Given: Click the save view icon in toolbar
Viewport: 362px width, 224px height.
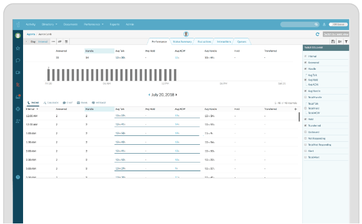Looking at the screenshot, I should pyautogui.click(x=332, y=41).
